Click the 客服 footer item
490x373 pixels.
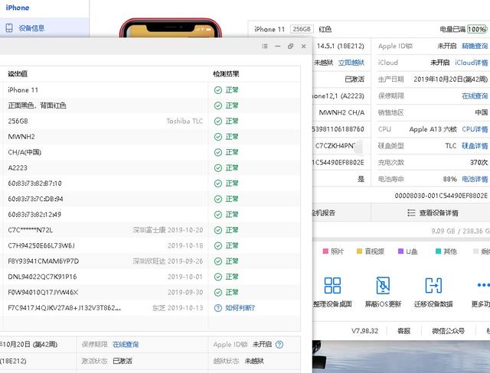tap(403, 331)
